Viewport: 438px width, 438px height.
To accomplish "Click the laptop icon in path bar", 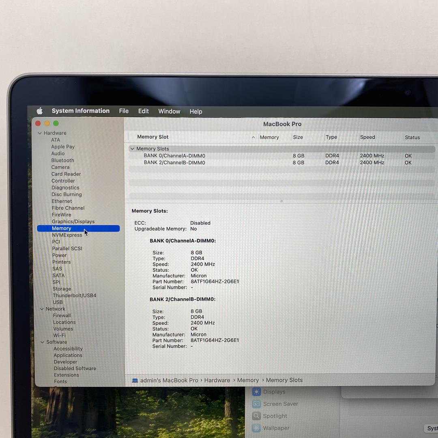I will pyautogui.click(x=135, y=380).
